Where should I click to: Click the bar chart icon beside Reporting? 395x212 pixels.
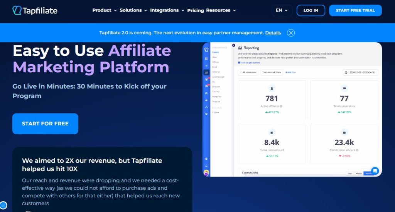click(x=240, y=48)
